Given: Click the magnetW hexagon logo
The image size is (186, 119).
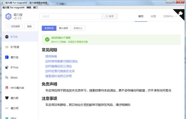Looking at the screenshot, I should (8, 16).
